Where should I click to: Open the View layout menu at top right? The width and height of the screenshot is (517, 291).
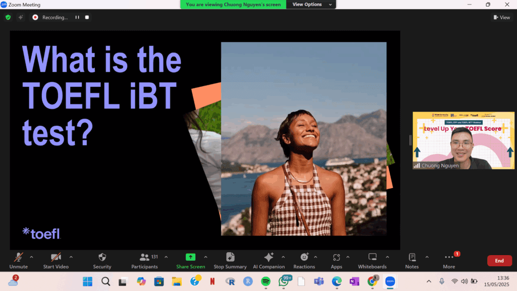[x=501, y=17]
